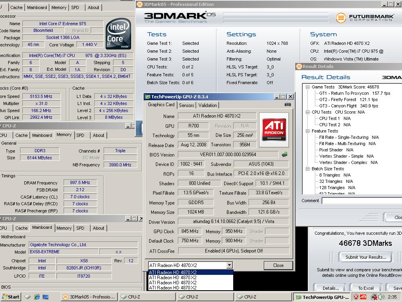The image size is (402, 302).
Task: Open Memory tab in the top CPU-Z window
Action: click(x=59, y=7)
